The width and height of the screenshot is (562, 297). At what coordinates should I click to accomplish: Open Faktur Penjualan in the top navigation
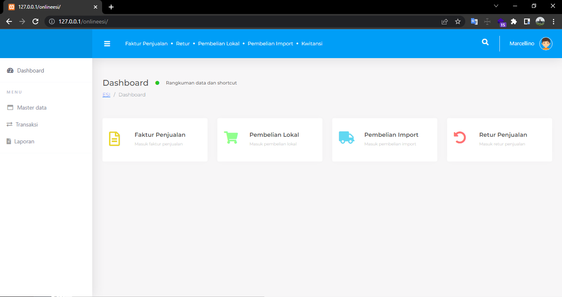146,44
